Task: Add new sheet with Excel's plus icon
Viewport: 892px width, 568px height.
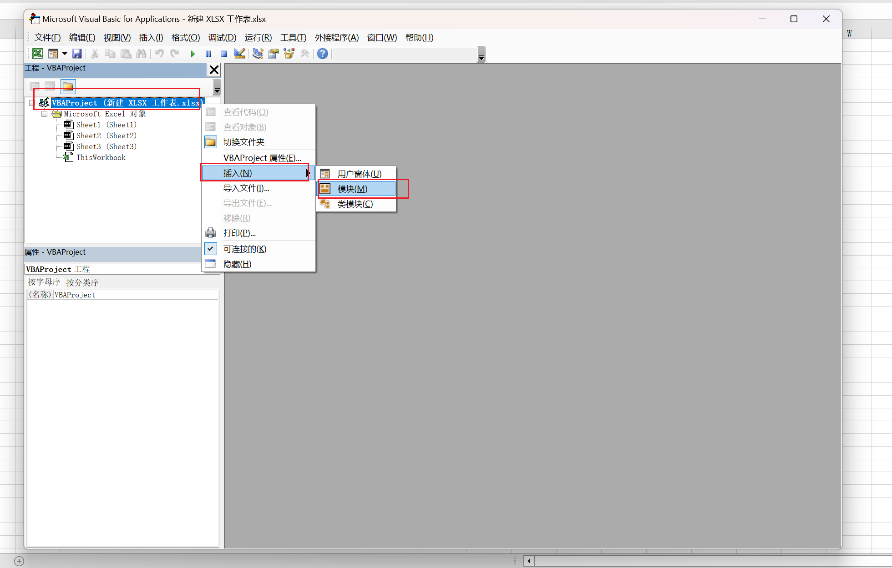Action: pyautogui.click(x=19, y=561)
